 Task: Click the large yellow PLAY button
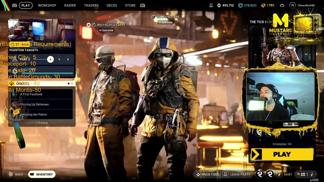[282, 154]
